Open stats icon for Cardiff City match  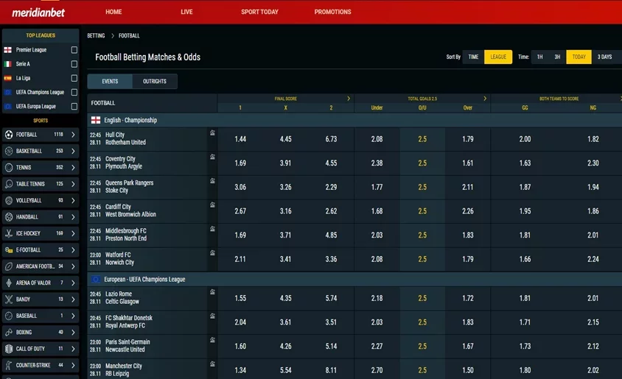point(213,205)
